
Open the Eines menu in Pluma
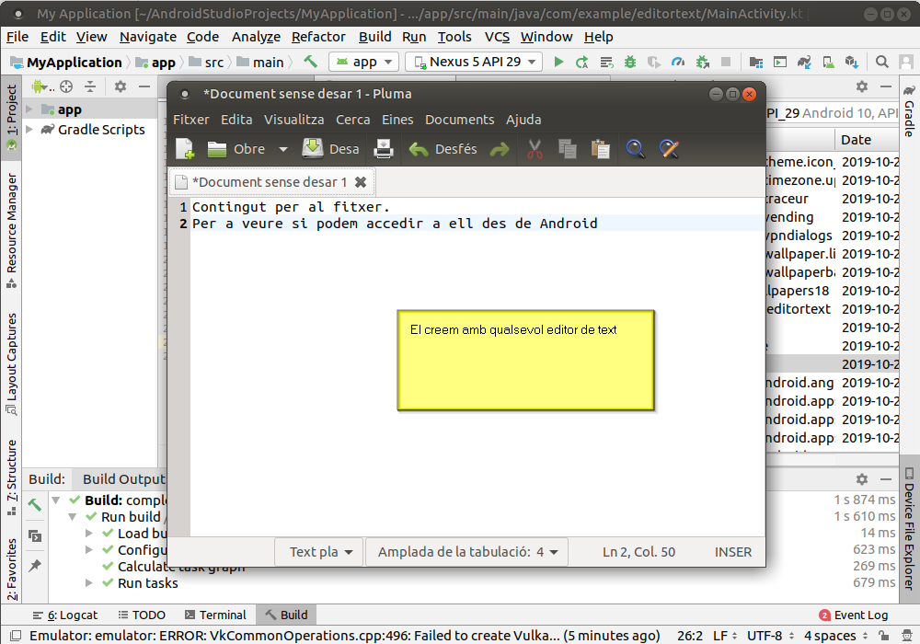[x=397, y=120]
